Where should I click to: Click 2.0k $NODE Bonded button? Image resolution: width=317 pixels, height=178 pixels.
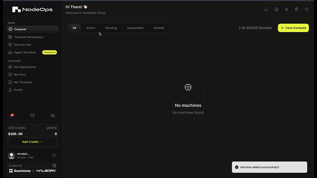(x=255, y=28)
